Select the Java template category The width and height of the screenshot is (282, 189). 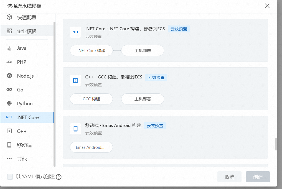[x=27, y=48]
